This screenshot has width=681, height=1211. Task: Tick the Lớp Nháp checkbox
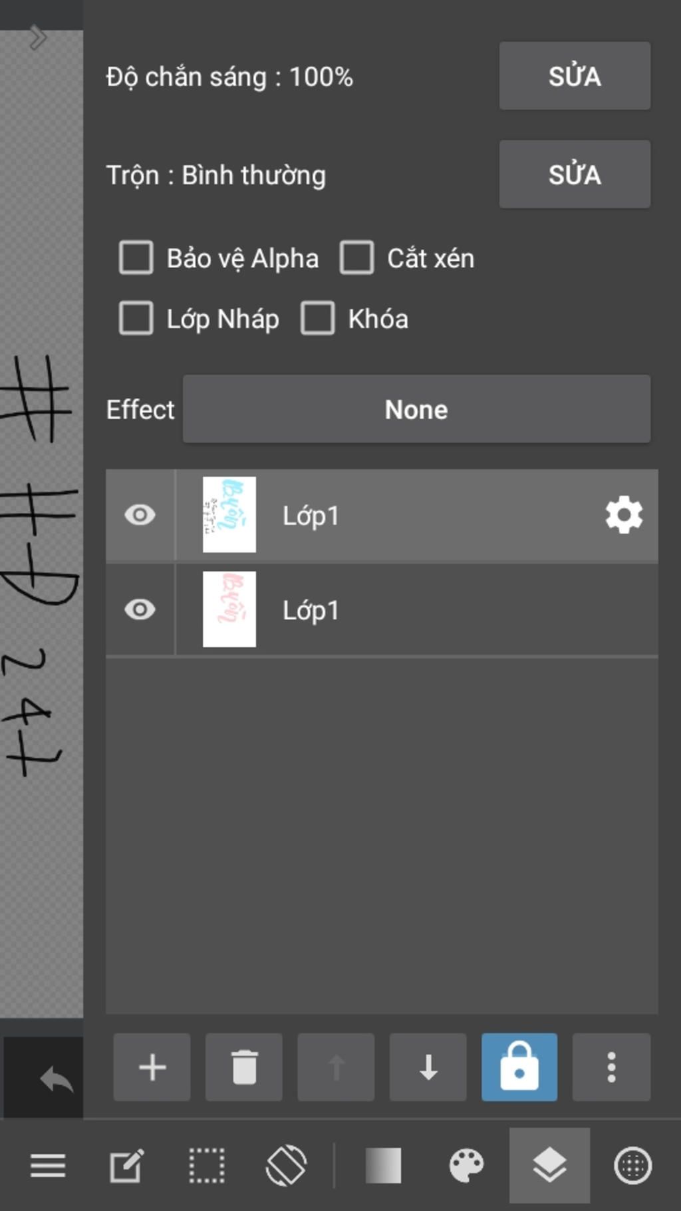click(136, 318)
